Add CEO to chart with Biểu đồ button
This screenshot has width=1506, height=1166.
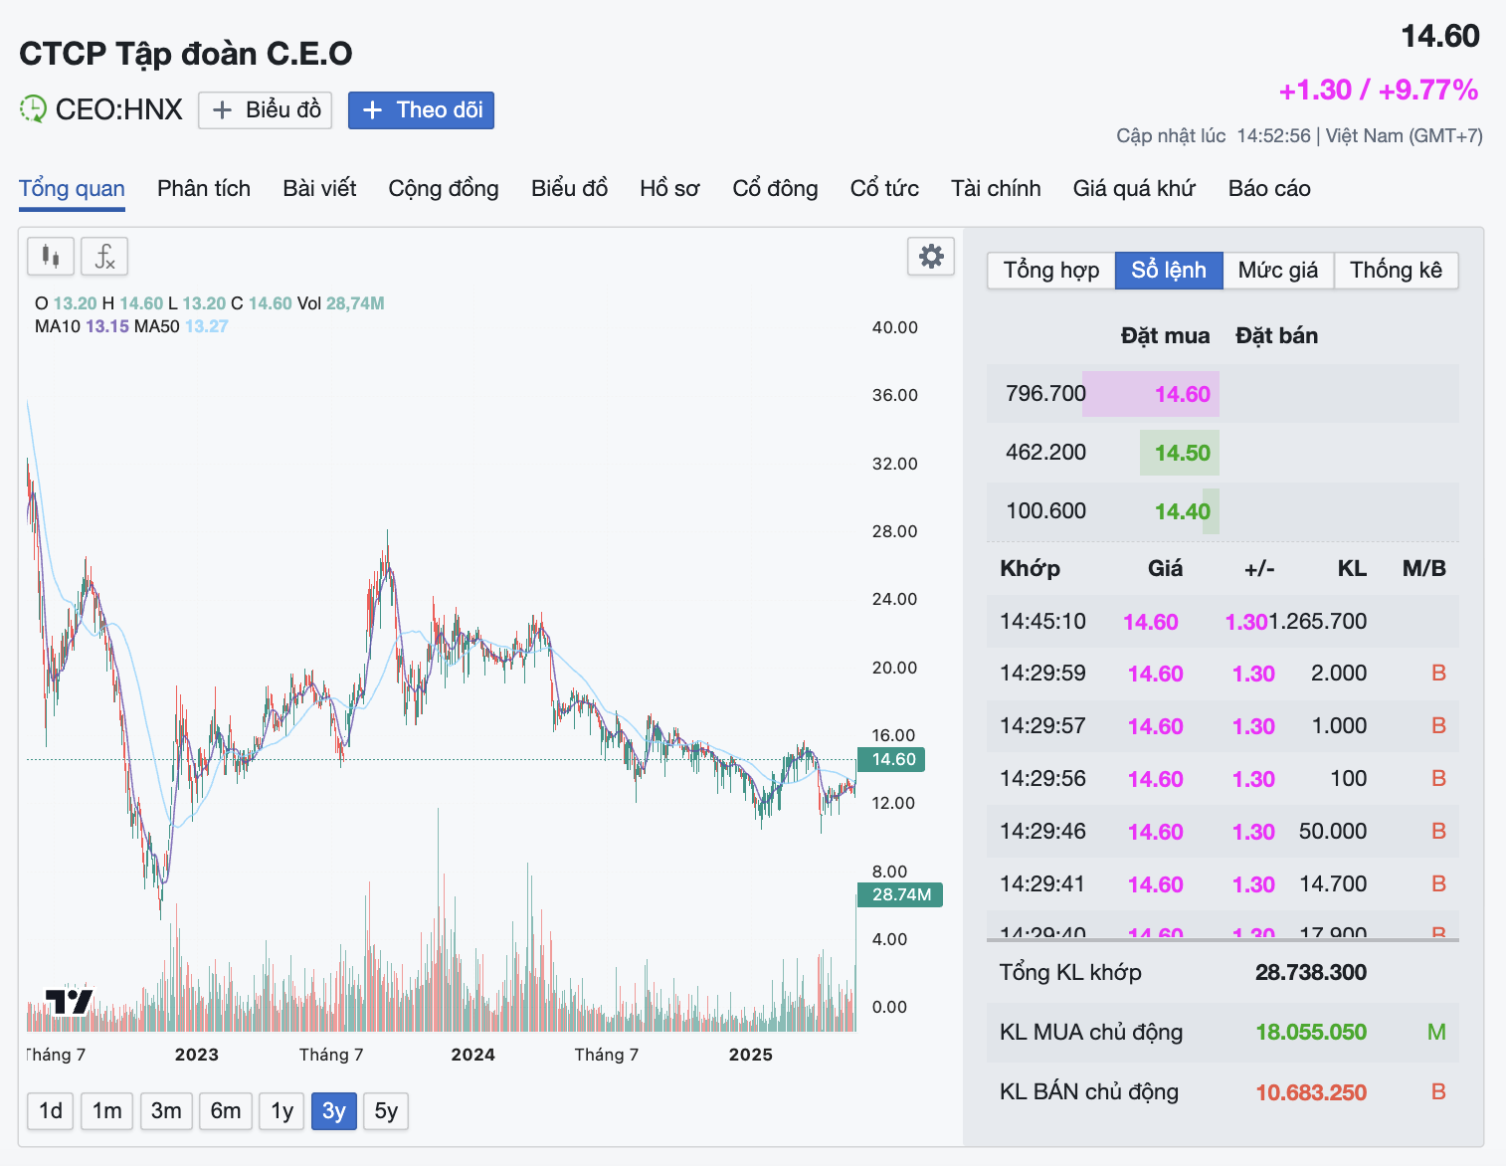[x=266, y=110]
